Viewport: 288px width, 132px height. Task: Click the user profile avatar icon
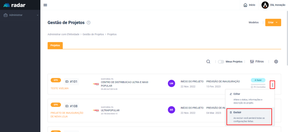[265, 5]
